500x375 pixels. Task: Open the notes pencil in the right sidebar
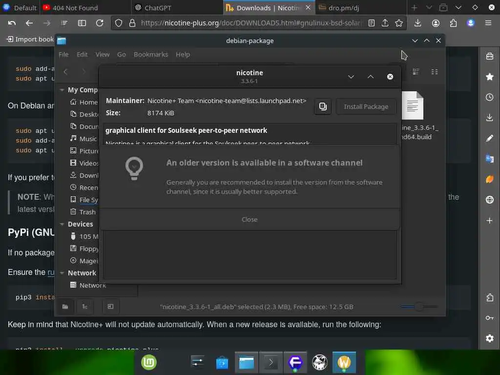coord(489,138)
